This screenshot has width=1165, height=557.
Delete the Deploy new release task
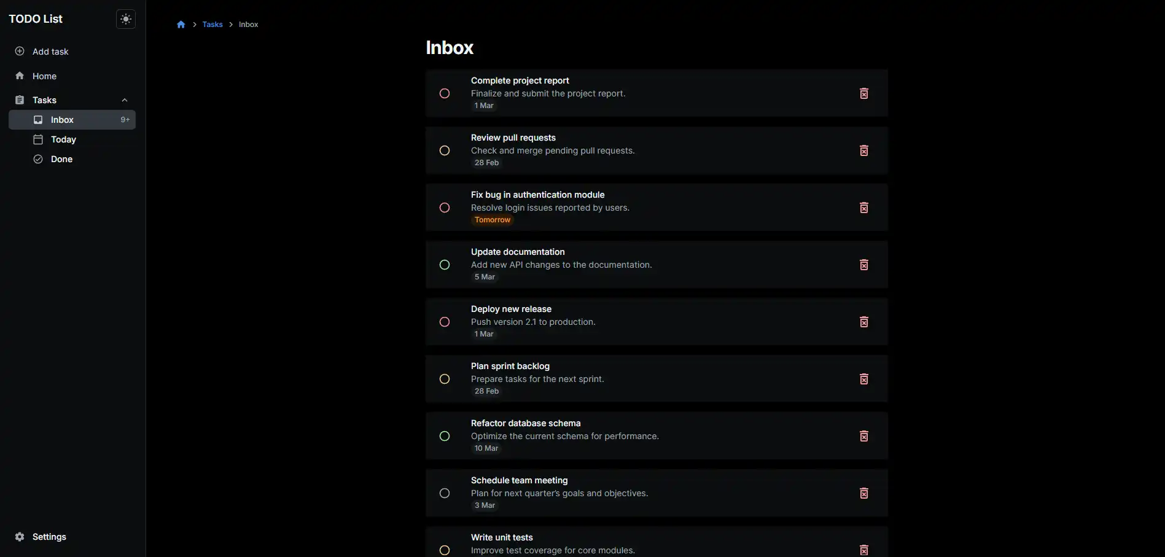[863, 322]
